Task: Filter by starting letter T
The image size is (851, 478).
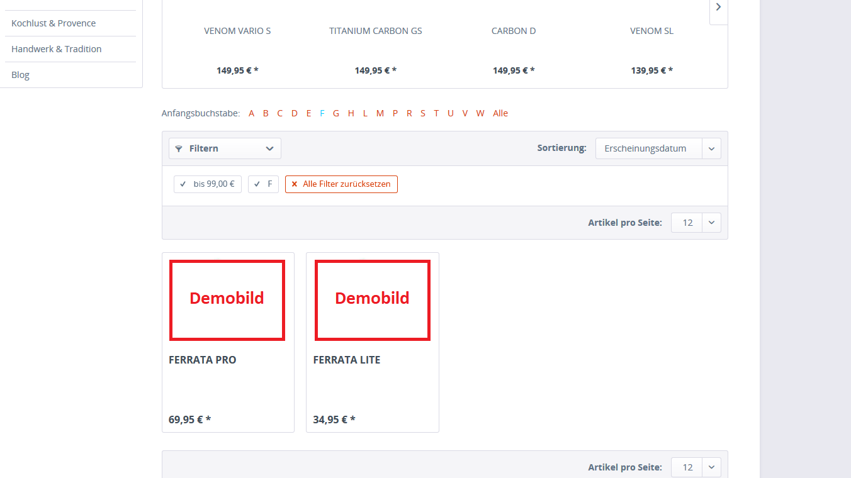Action: pos(436,113)
